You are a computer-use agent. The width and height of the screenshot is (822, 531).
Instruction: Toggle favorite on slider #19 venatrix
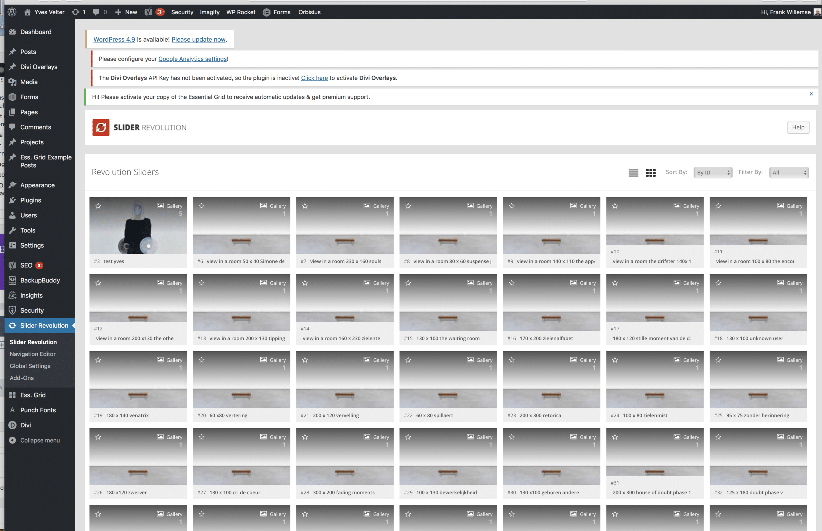[98, 360]
